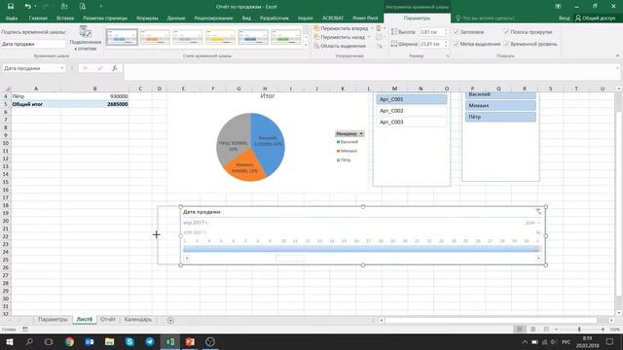Open the timeline level dropdown Дни

click(532, 223)
